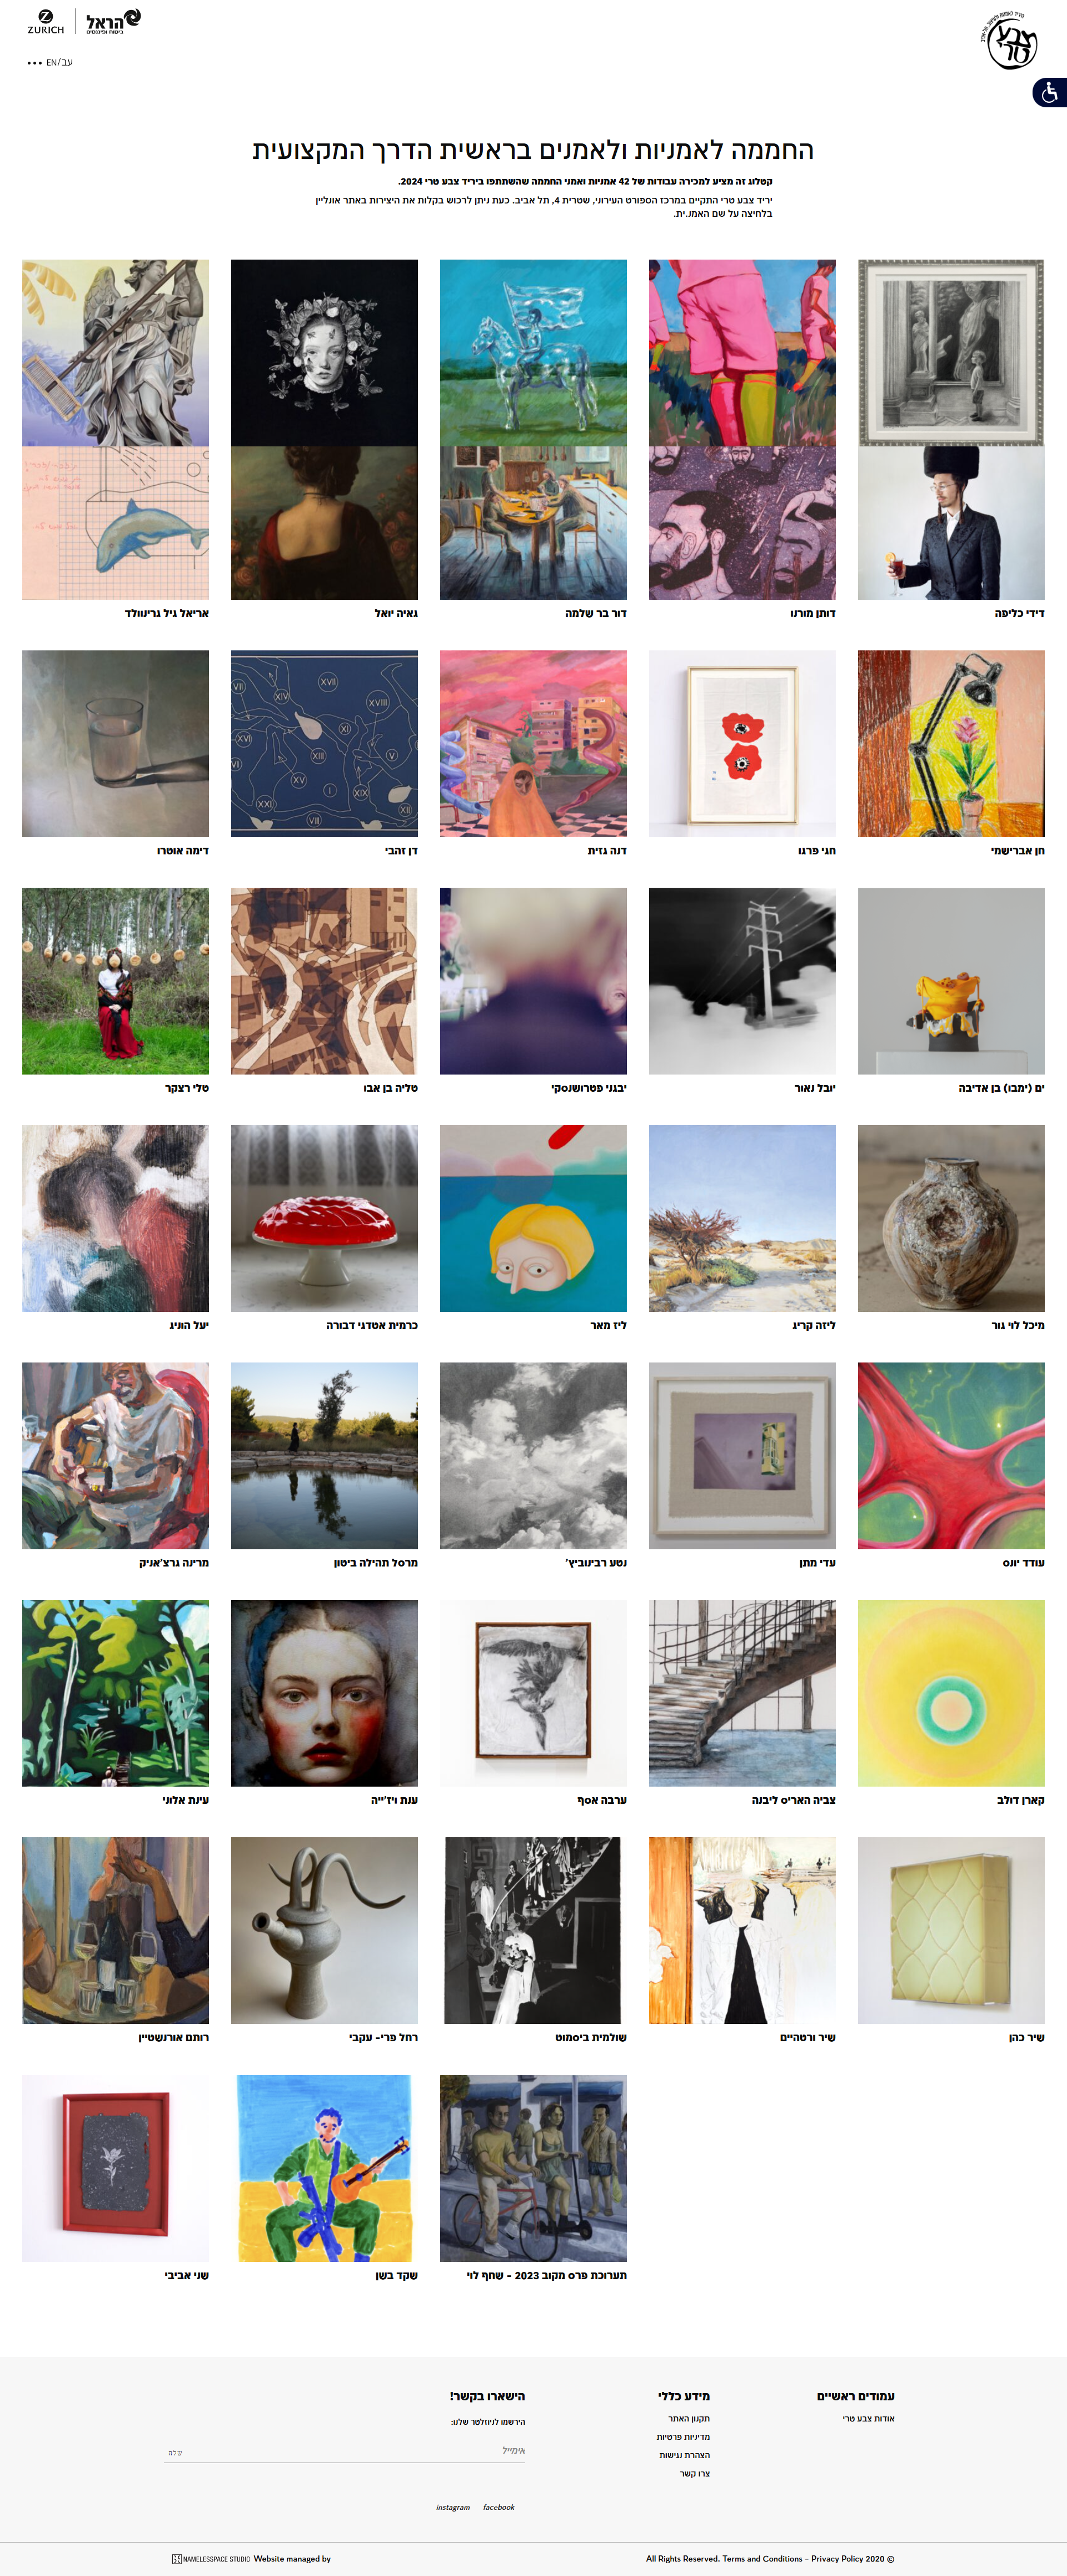Open the הצהרת נגישות accessibility statement link
This screenshot has width=1067, height=2576.
coord(684,2455)
